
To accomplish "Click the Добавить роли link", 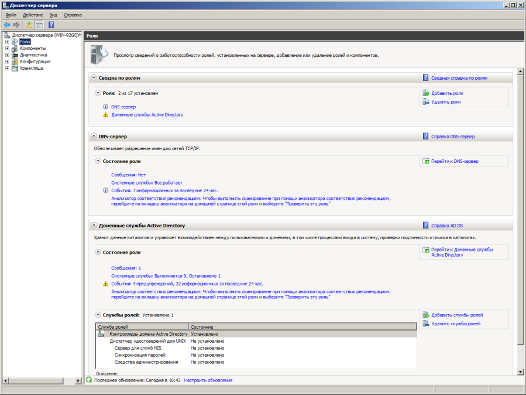I will pyautogui.click(x=447, y=93).
